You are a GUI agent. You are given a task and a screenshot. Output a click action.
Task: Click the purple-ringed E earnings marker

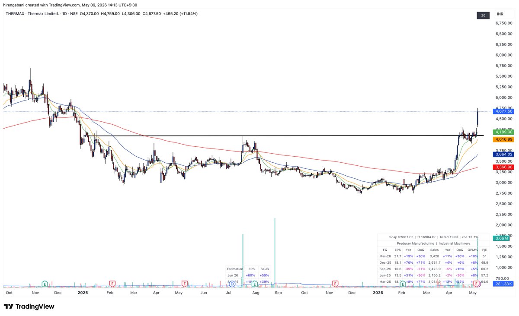coord(477,284)
